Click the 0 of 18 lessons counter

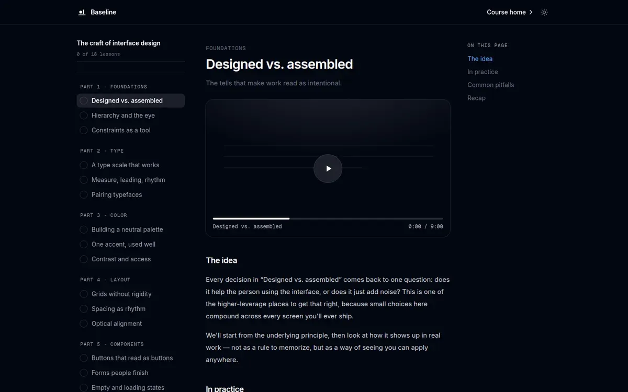98,54
